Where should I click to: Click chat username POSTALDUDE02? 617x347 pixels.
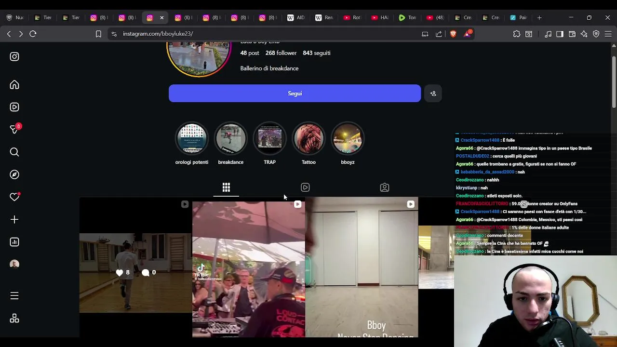point(472,156)
